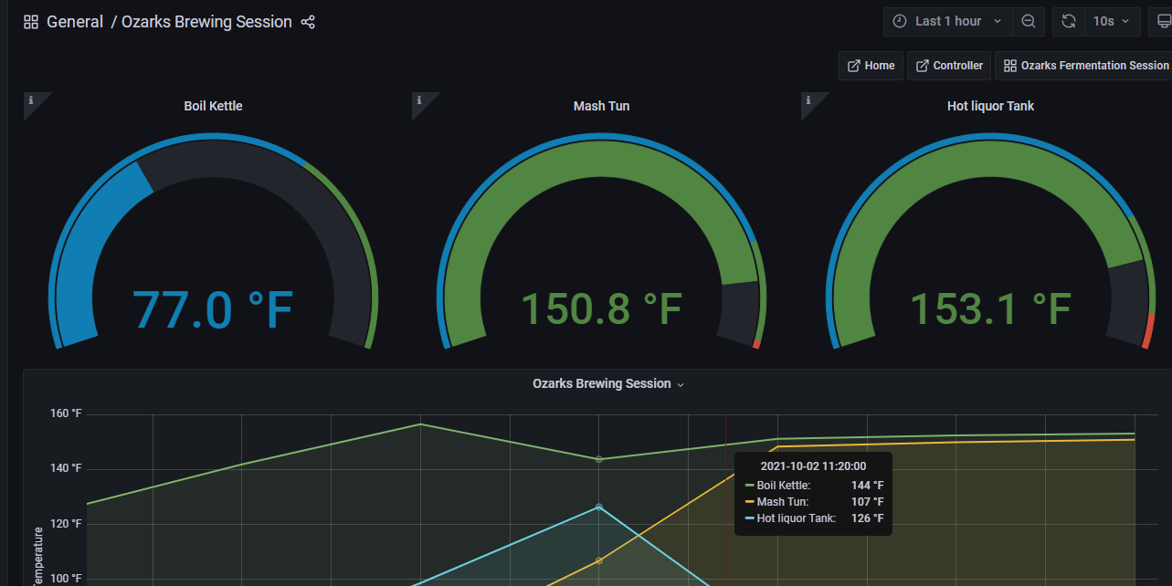Refresh the dashboard now
Screen dimensions: 1172x586
1069,21
